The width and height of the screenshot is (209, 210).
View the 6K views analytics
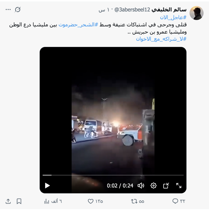point(53,201)
